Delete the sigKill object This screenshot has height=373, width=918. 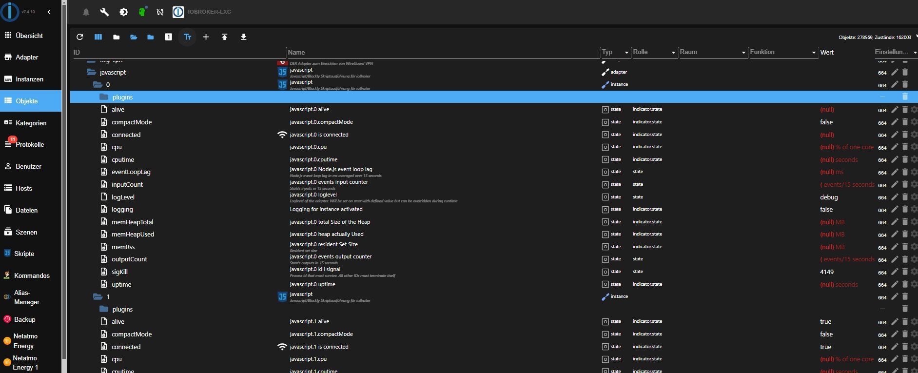(905, 272)
